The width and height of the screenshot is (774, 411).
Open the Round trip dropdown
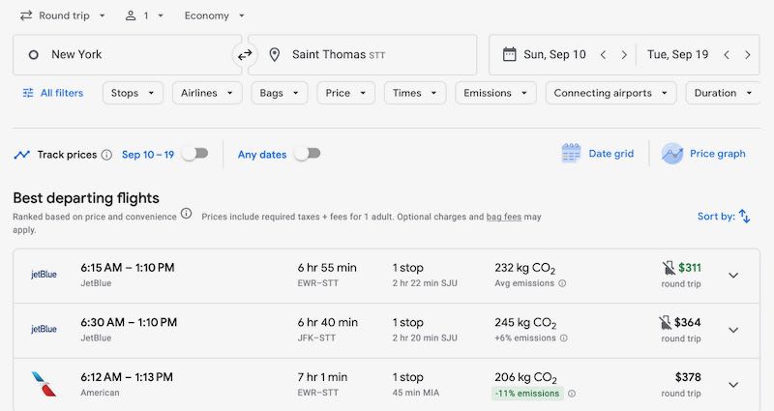[64, 15]
